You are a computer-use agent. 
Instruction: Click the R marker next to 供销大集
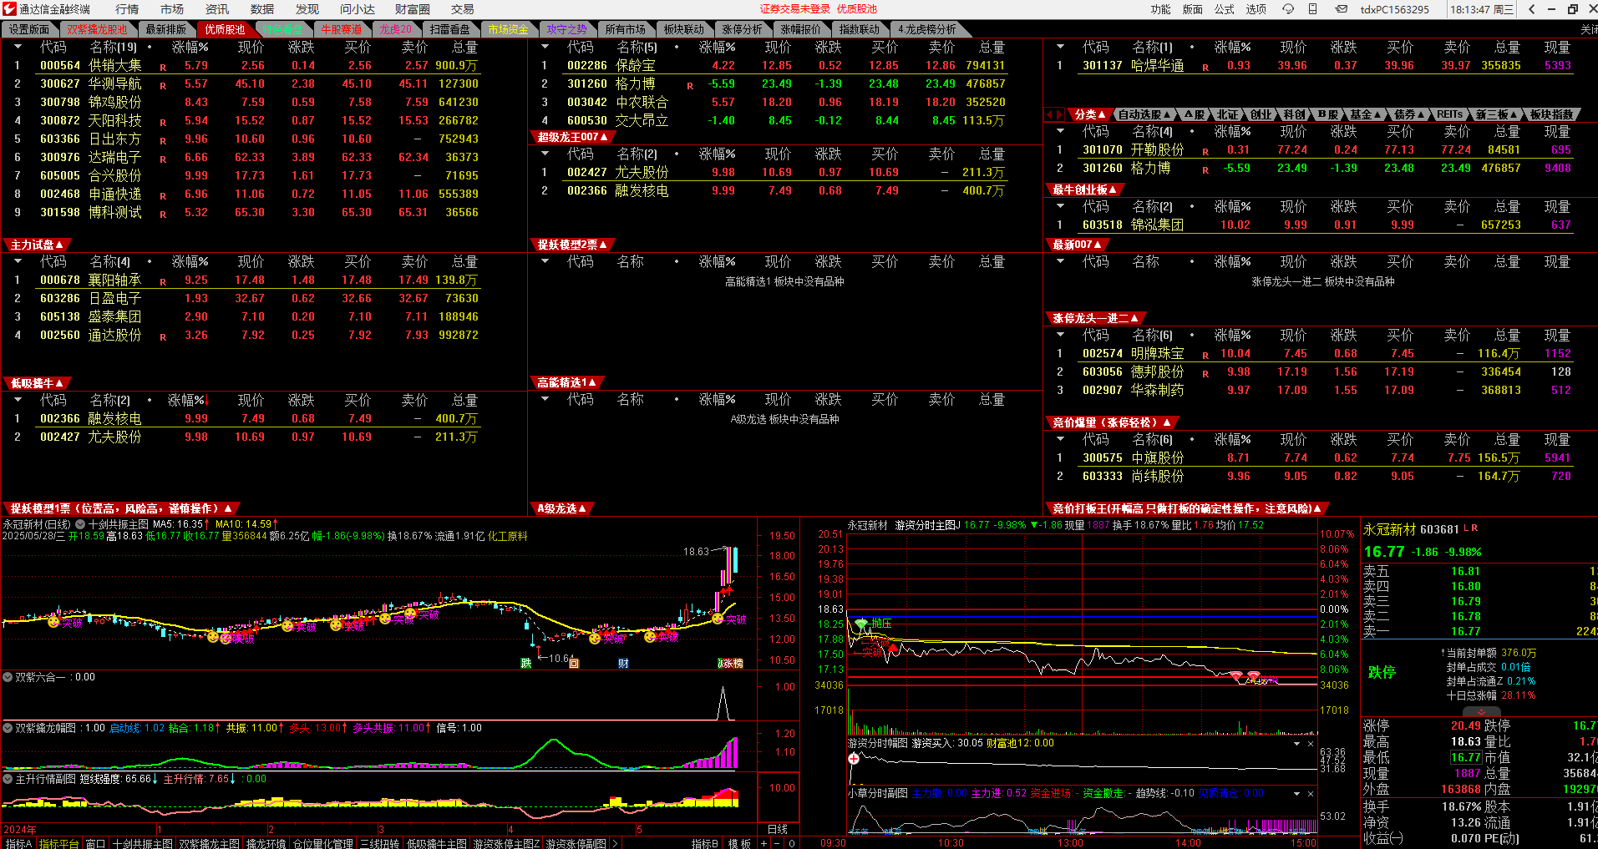[x=163, y=67]
